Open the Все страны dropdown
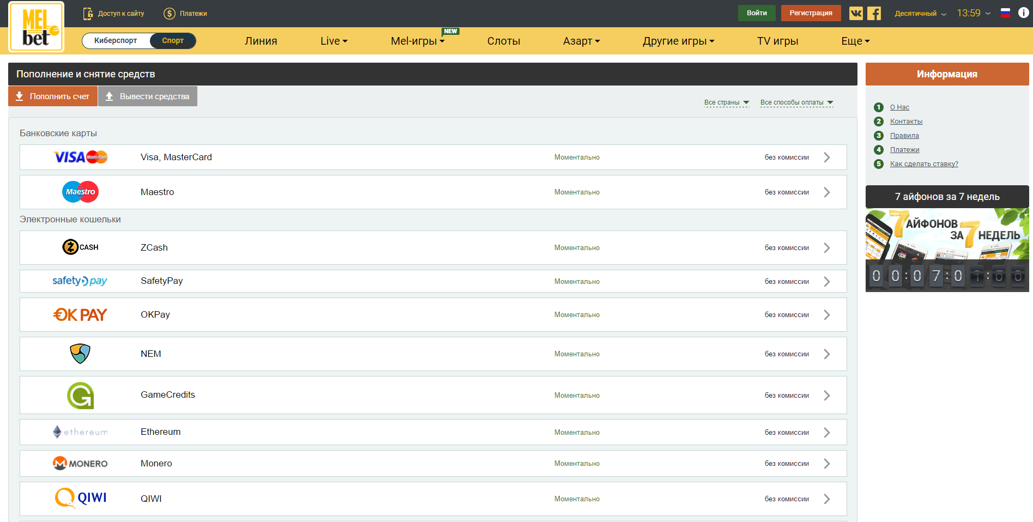Viewport: 1033px width, 522px height. click(727, 102)
